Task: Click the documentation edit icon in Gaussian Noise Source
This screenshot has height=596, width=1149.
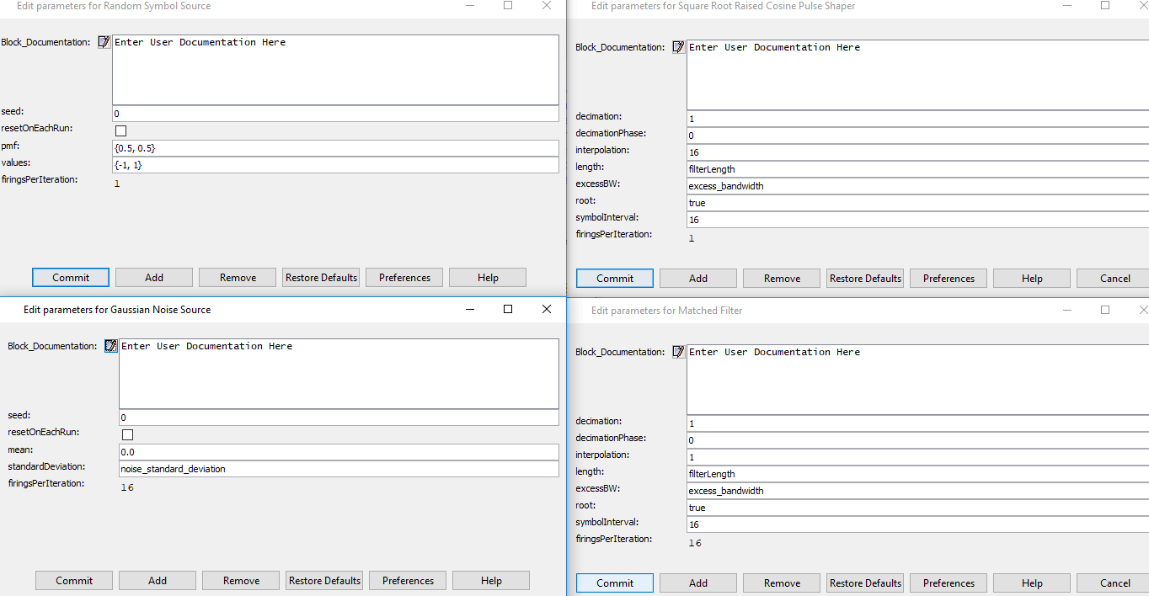Action: click(x=111, y=346)
